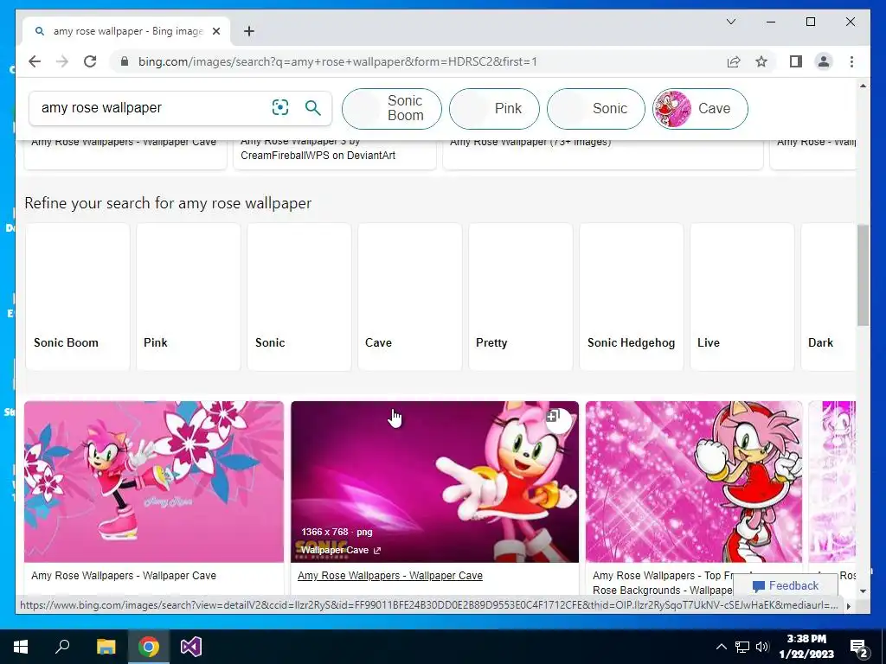
Task: Click underlined Amy Rose Wallpapers - Wallpaper Cave link
Action: [390, 575]
